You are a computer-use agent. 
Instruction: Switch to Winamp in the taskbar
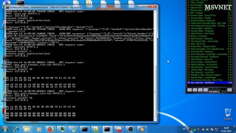point(142,129)
